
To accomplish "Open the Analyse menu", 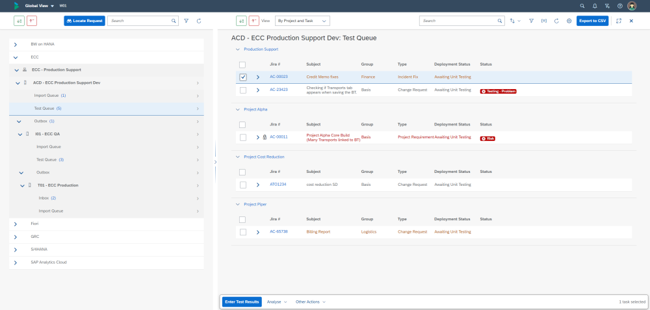I will (277, 302).
